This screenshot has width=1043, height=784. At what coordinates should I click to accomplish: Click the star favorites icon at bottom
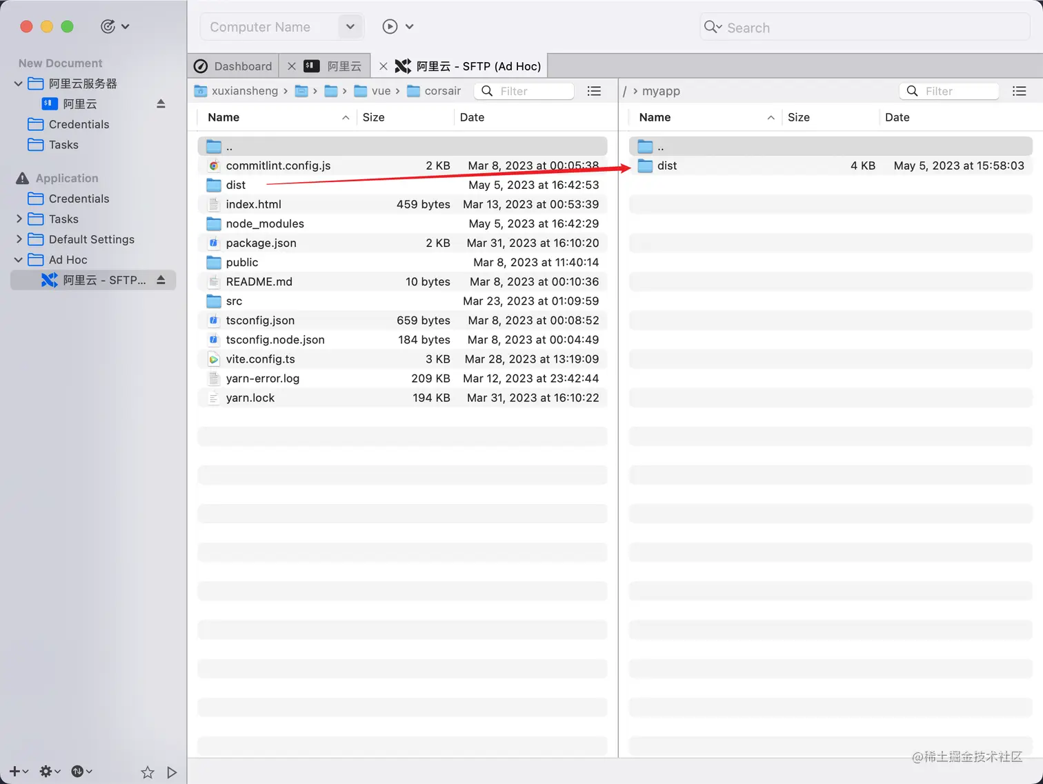(148, 772)
